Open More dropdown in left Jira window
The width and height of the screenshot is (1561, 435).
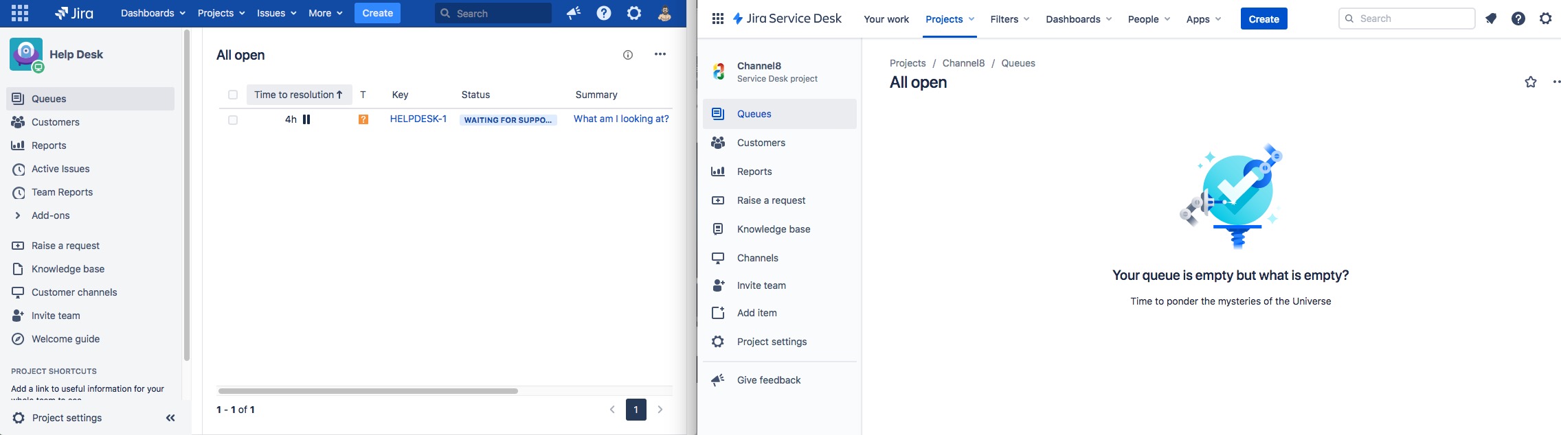pos(326,13)
